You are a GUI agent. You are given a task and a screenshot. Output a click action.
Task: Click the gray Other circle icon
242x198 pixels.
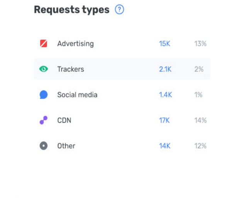point(44,146)
